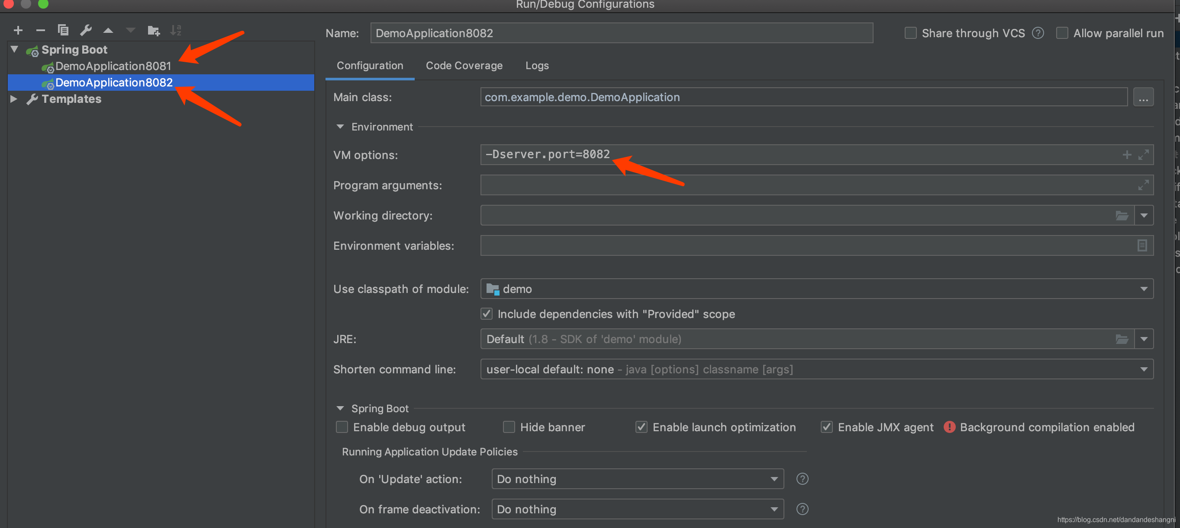Click the Move into new folder icon
Viewport: 1180px width, 528px height.
coord(154,31)
